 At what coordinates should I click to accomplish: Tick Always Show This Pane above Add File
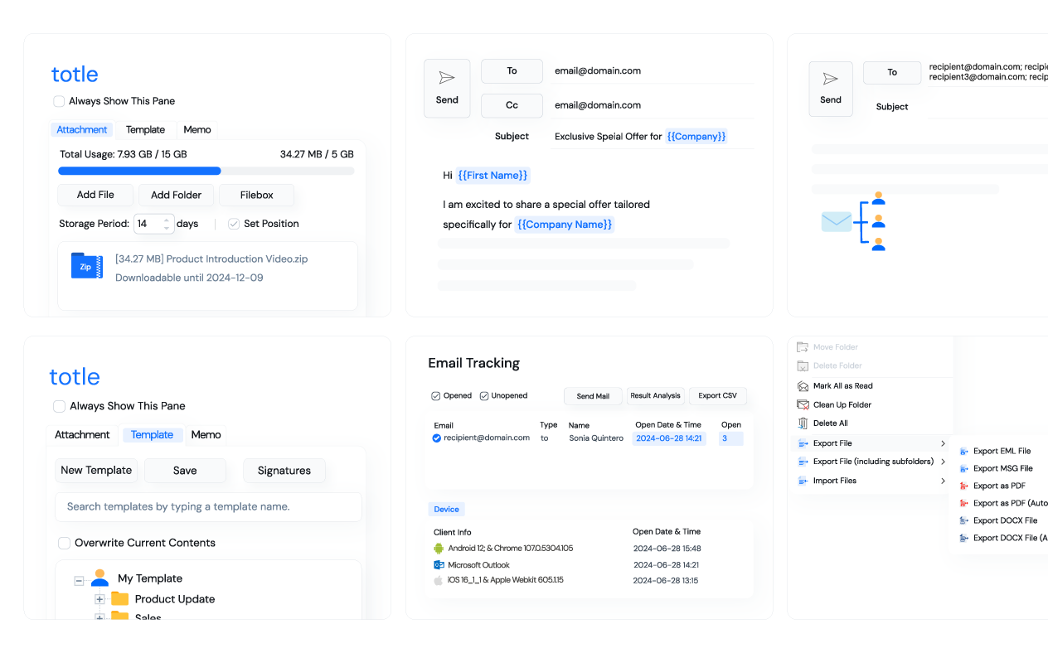tap(59, 101)
